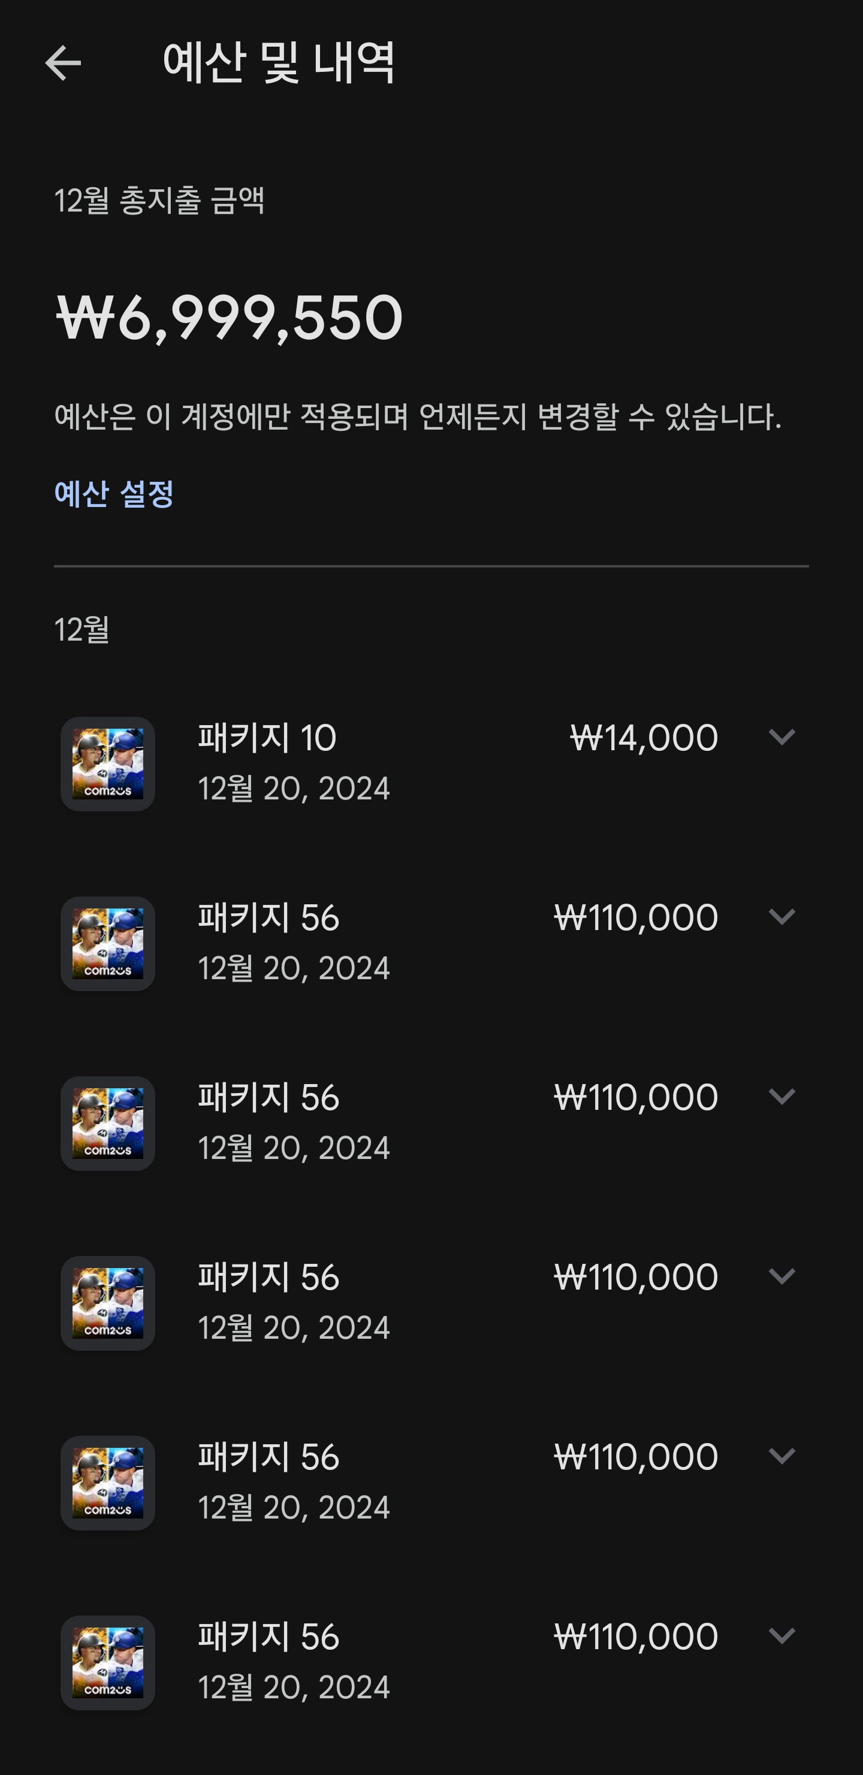Tap the last ₩110,000 purchase amount
Image resolution: width=863 pixels, height=1775 pixels.
635,1637
